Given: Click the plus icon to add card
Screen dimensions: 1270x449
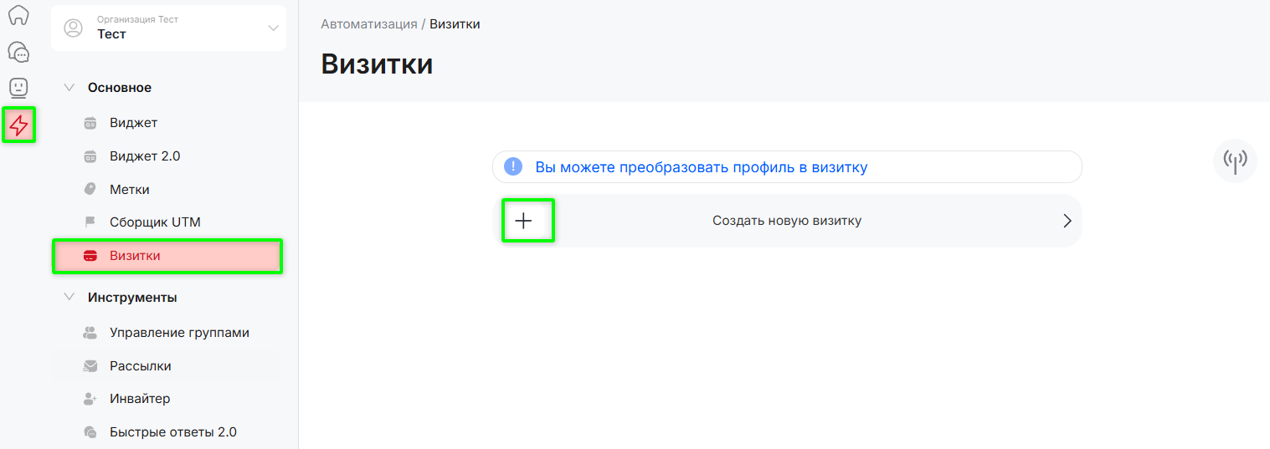Looking at the screenshot, I should click(523, 221).
